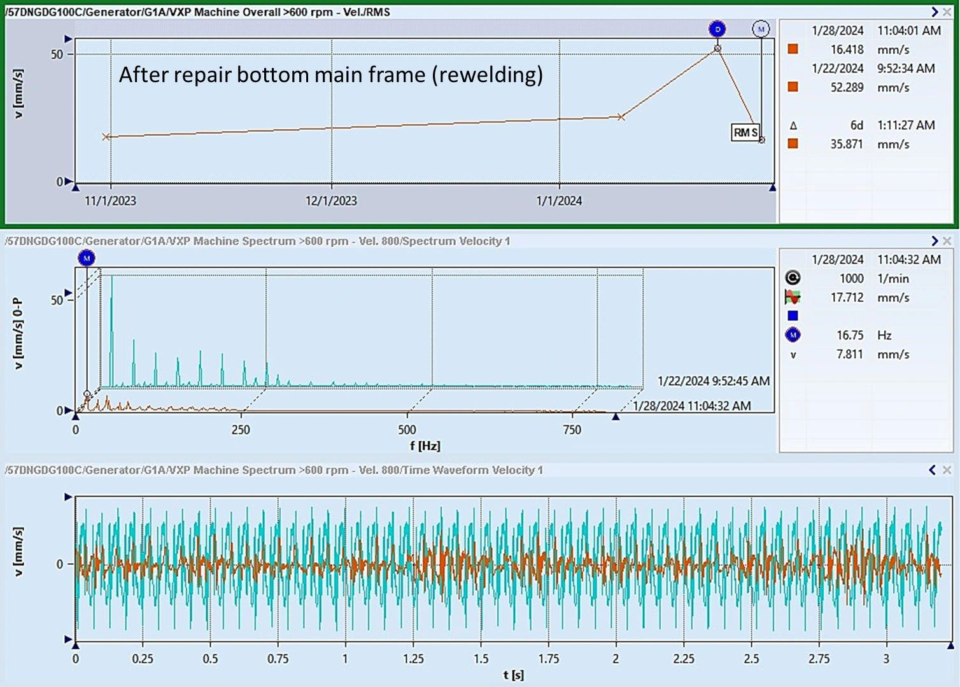Image resolution: width=960 pixels, height=687 pixels.
Task: Click the left time-axis range triangle of trend plot
Action: [76, 187]
